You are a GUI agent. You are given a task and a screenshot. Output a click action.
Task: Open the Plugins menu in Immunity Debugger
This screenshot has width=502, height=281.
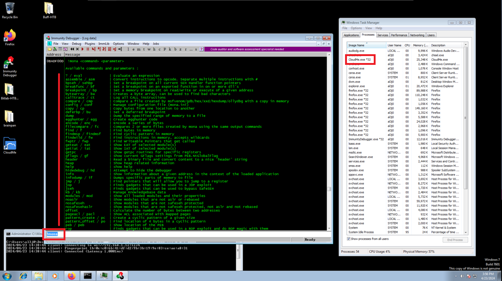coord(90,44)
